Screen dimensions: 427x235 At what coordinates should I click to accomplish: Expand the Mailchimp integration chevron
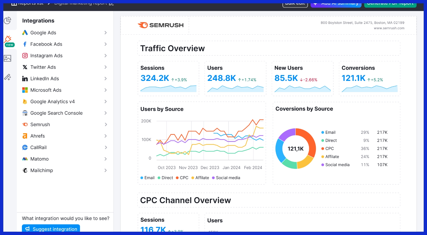[106, 170]
